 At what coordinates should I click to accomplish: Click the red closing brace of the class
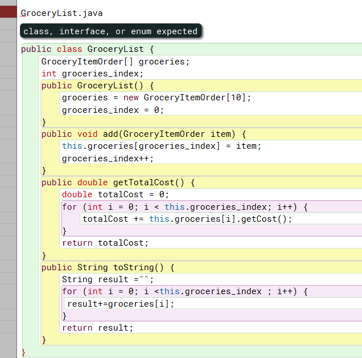(23, 352)
